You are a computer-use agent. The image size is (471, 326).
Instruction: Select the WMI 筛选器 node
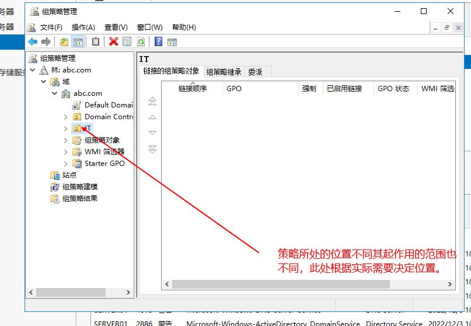pyautogui.click(x=104, y=152)
